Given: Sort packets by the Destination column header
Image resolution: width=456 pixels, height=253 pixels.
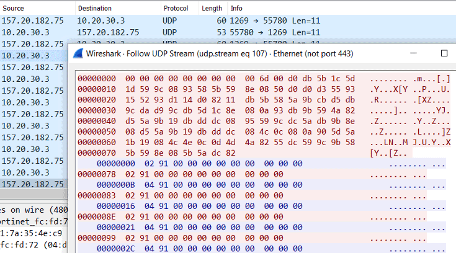Looking at the screenshot, I should (x=117, y=9).
